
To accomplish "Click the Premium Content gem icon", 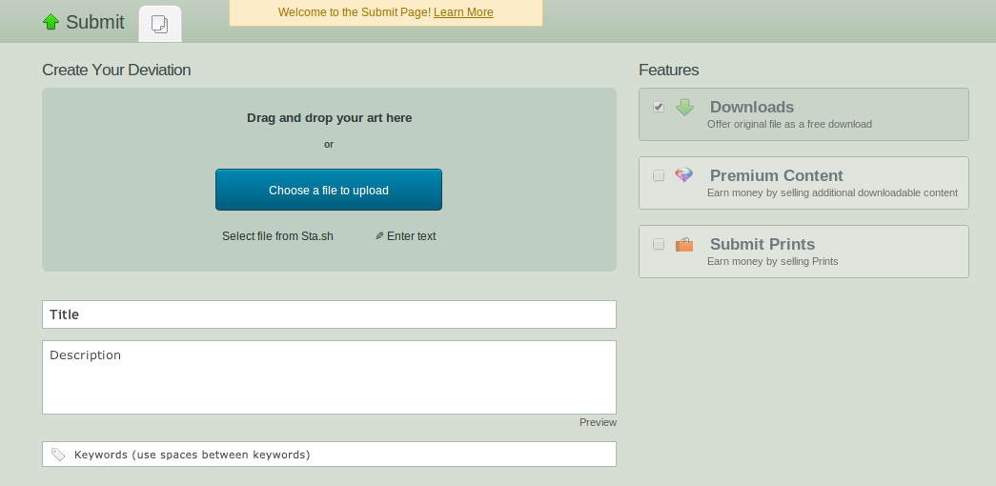I will coord(684,175).
